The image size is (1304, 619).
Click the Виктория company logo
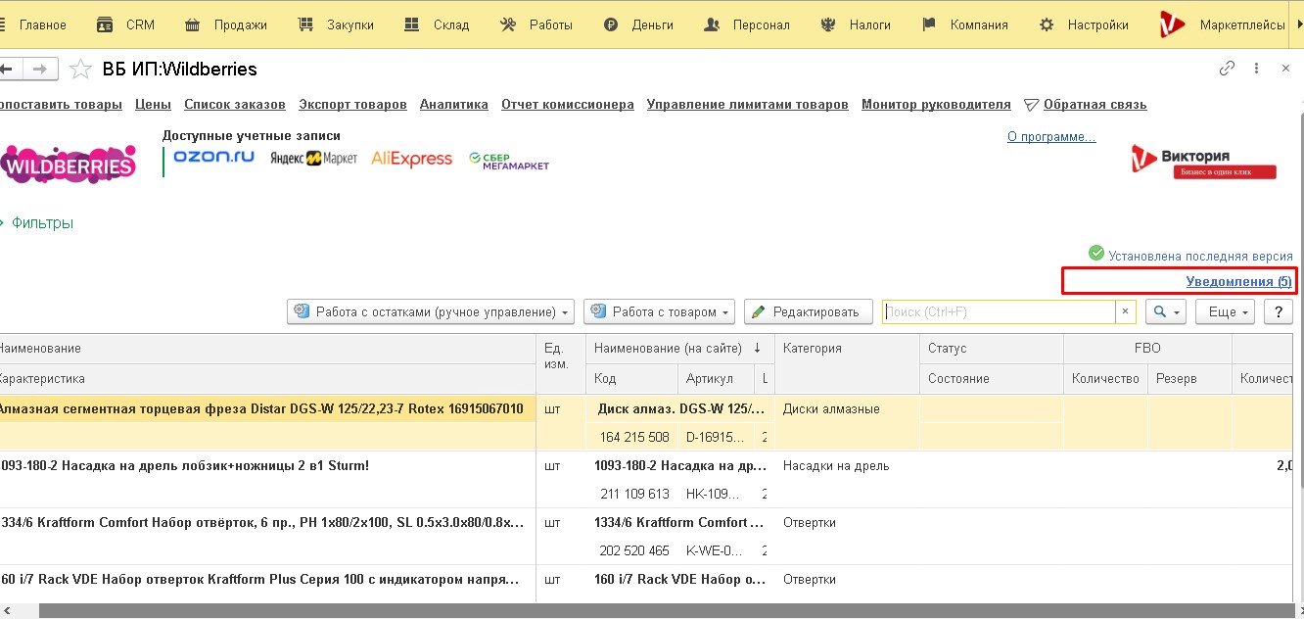coord(1204,163)
